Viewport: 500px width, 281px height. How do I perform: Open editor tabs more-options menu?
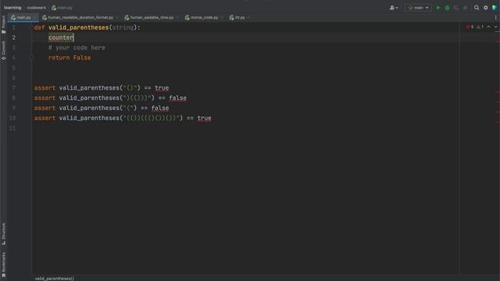click(495, 17)
